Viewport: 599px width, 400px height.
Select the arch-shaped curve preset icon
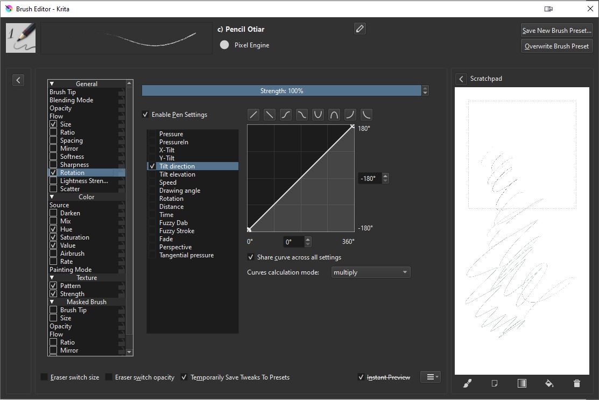pos(334,115)
